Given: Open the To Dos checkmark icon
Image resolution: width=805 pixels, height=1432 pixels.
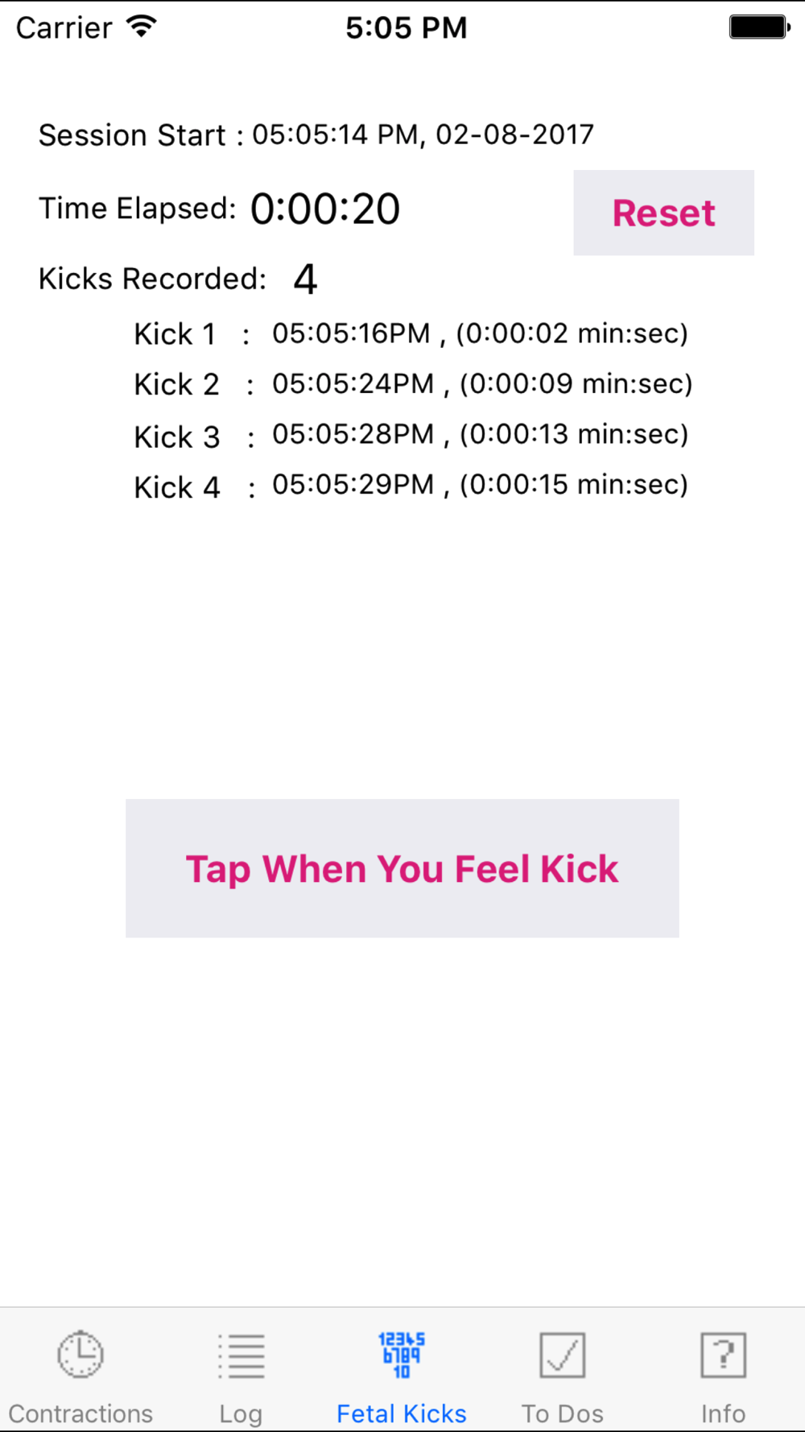Looking at the screenshot, I should (562, 1355).
